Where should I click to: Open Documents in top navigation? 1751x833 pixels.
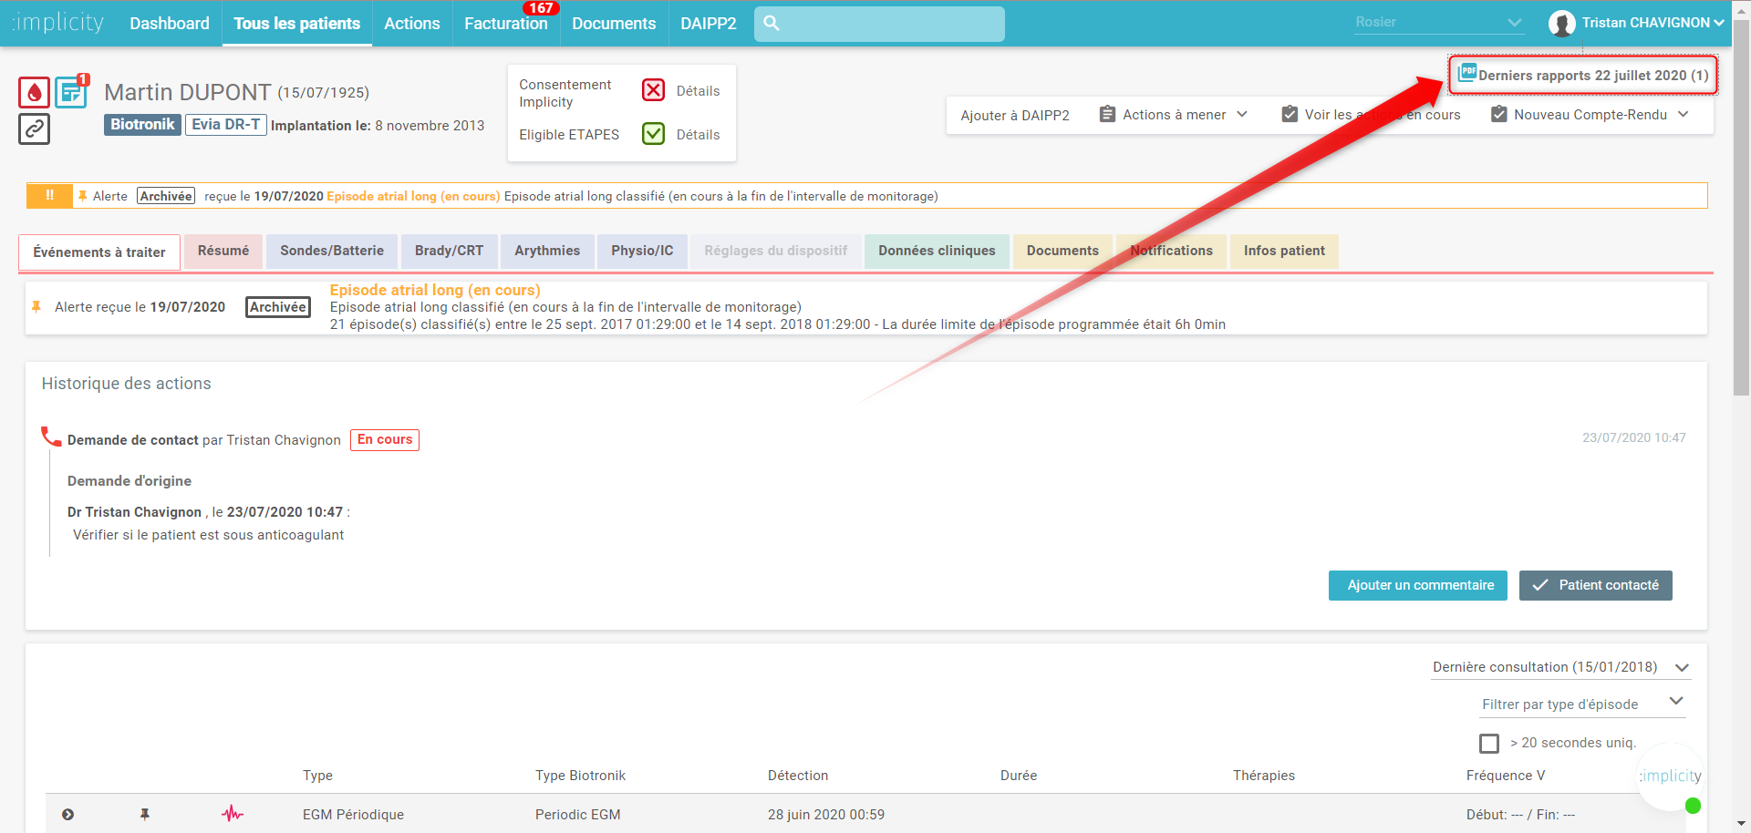614,24
